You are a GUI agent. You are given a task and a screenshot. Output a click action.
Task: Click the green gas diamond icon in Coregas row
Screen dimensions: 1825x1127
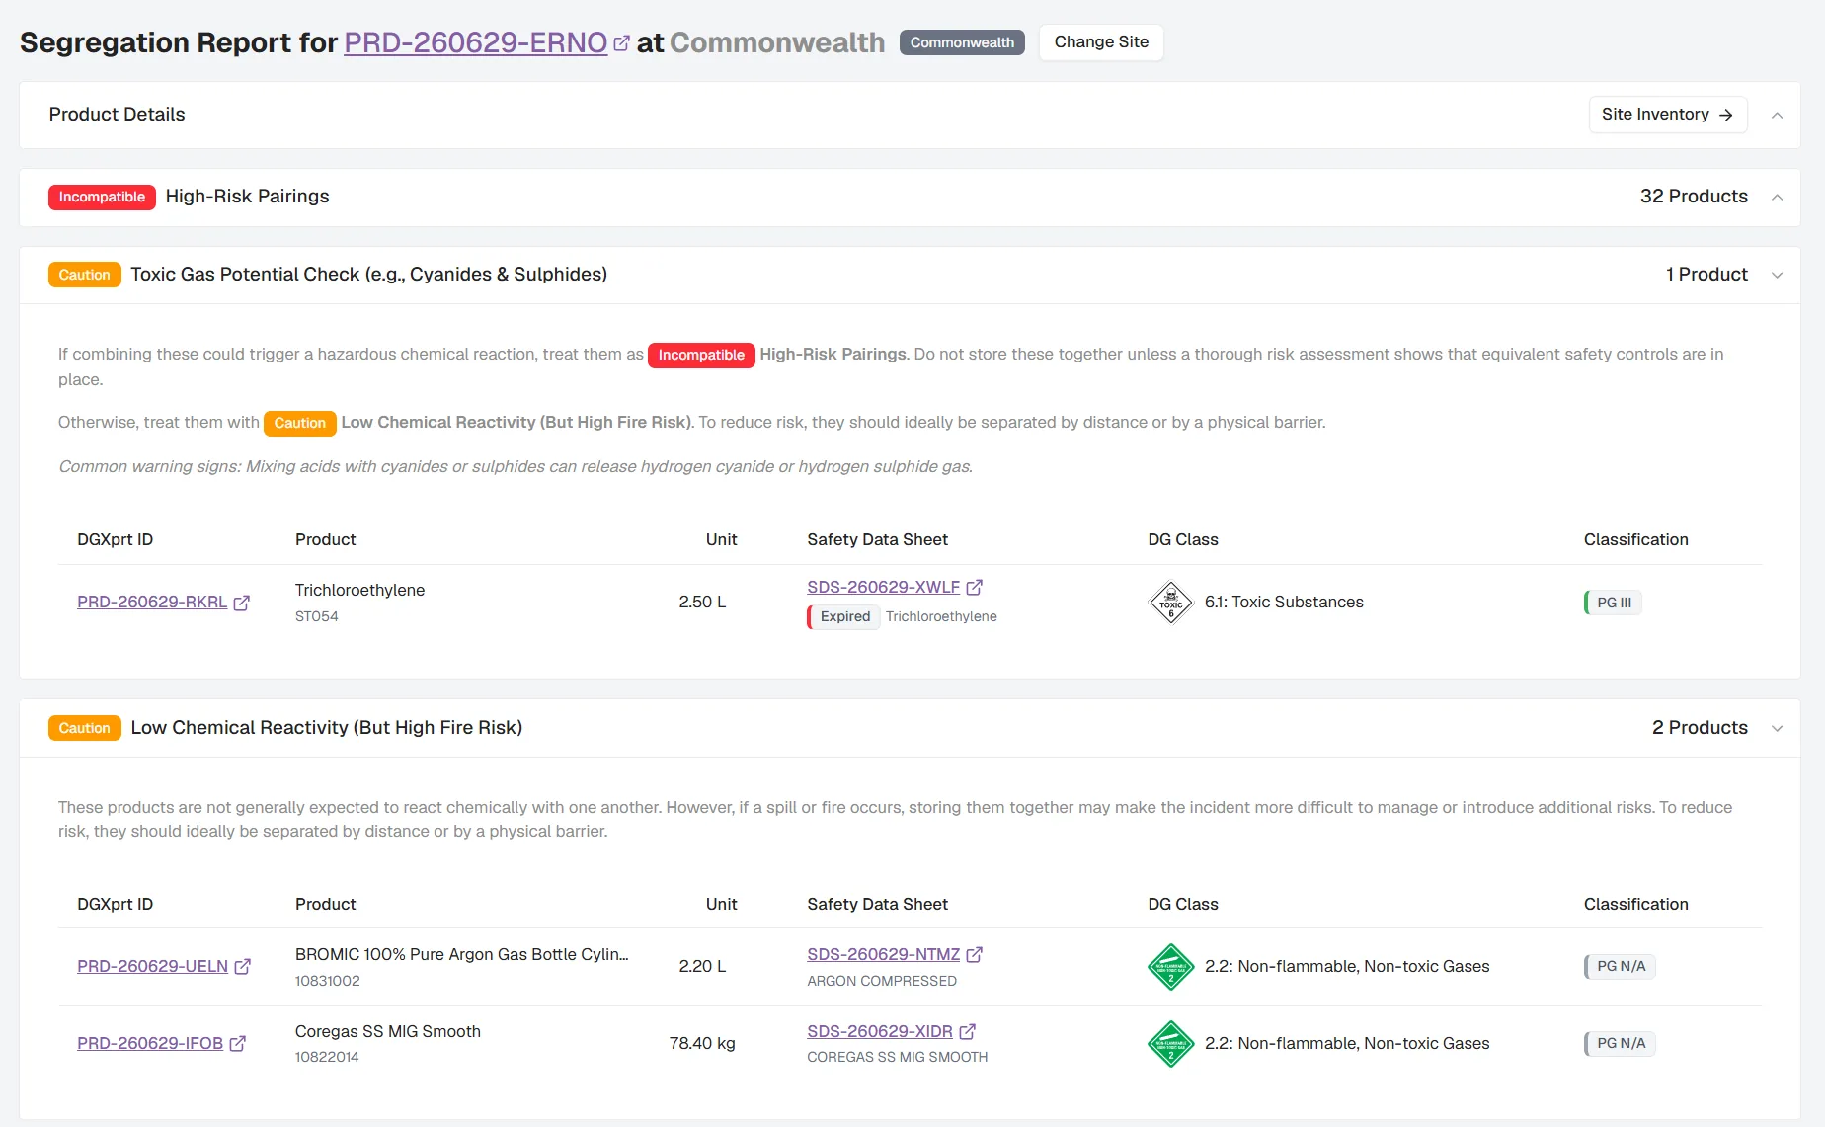pos(1171,1044)
